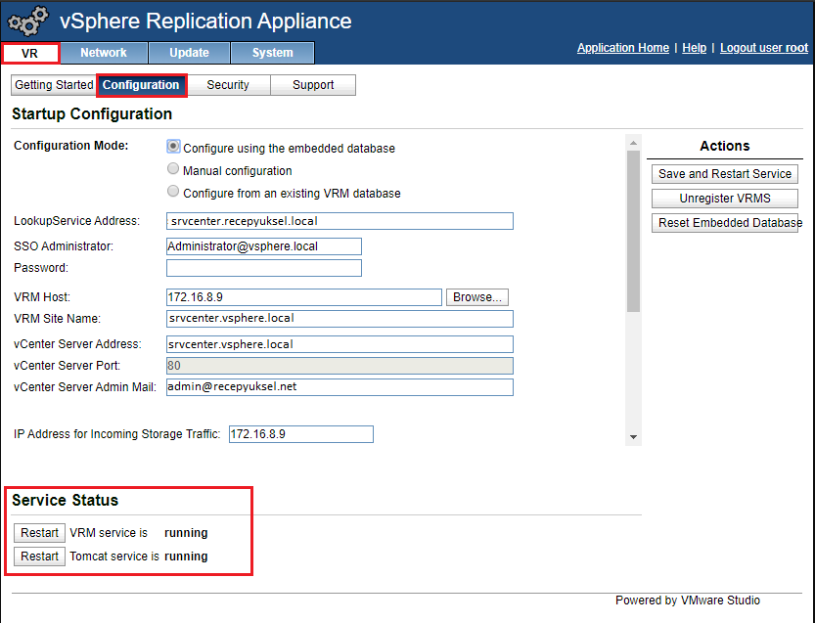Switch to the Security sub-tab
Screen dimensions: 815x623
coord(228,85)
